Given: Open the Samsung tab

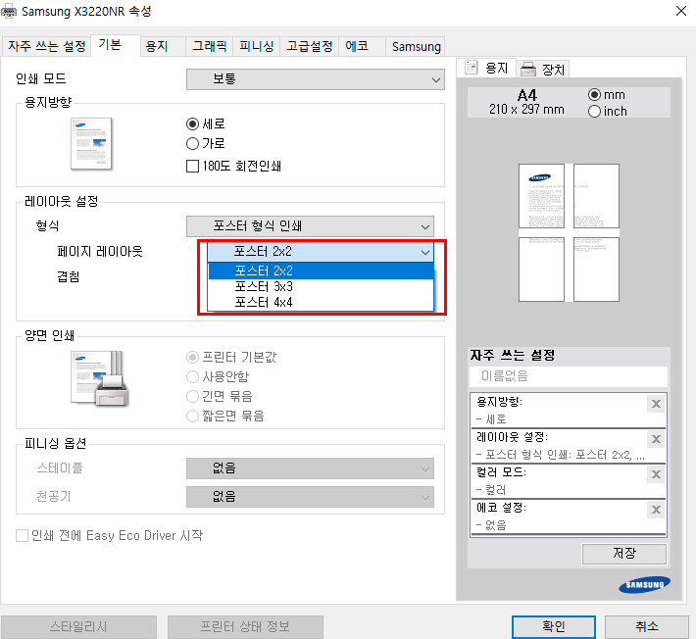Looking at the screenshot, I should [x=416, y=46].
